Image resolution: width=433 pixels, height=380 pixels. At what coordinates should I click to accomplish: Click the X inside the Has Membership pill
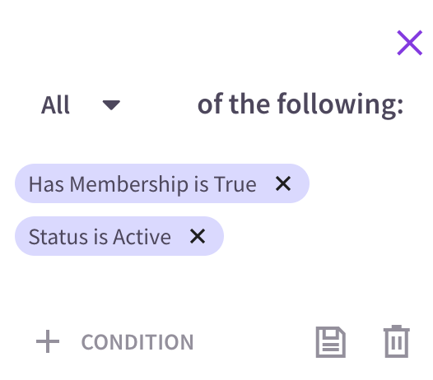coord(283,183)
